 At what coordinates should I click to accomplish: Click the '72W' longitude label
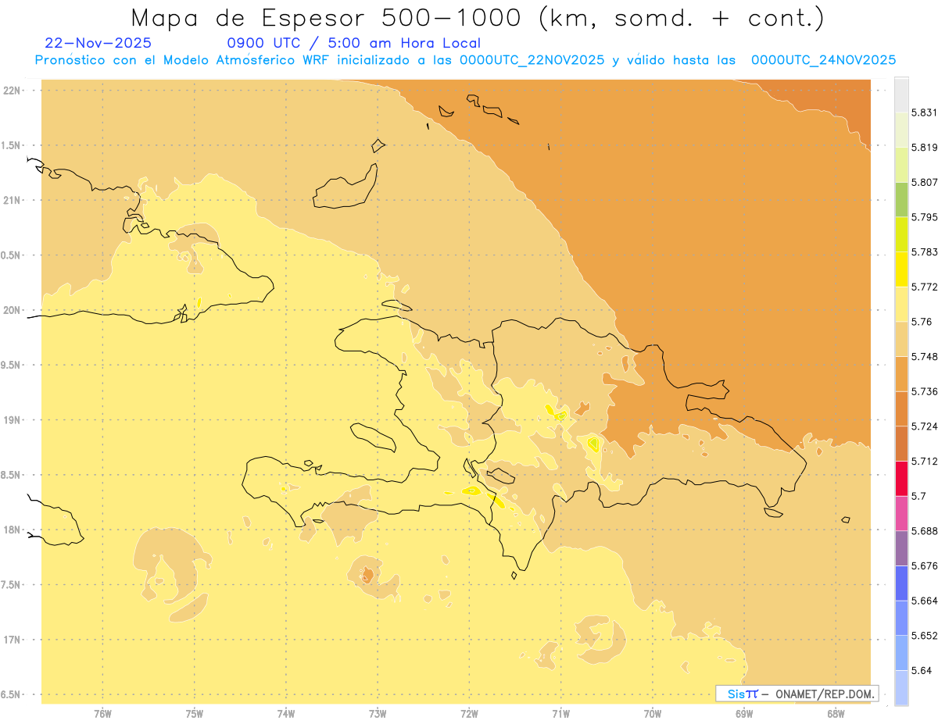pos(469,715)
